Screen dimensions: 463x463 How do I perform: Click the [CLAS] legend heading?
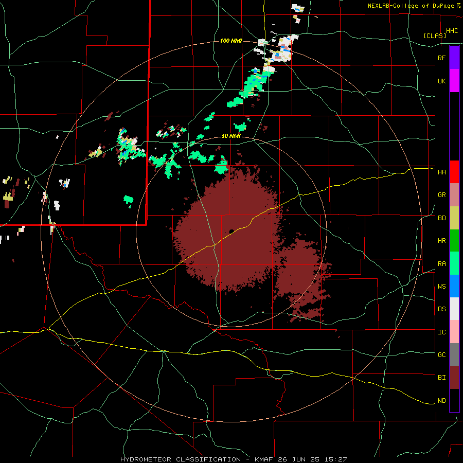click(x=435, y=35)
